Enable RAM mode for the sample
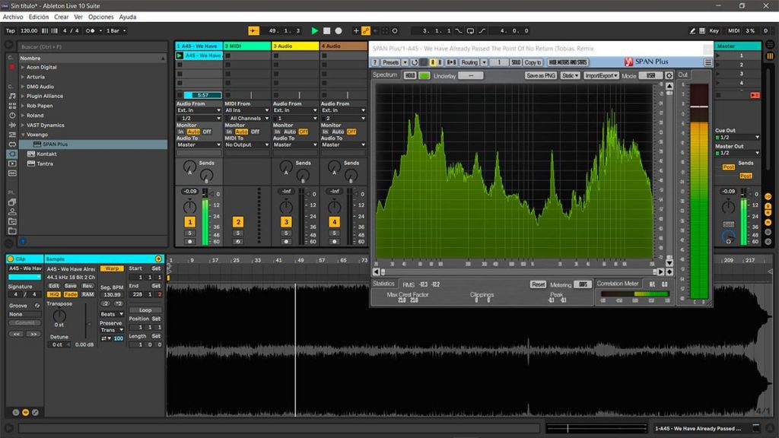Image resolution: width=779 pixels, height=438 pixels. click(88, 294)
